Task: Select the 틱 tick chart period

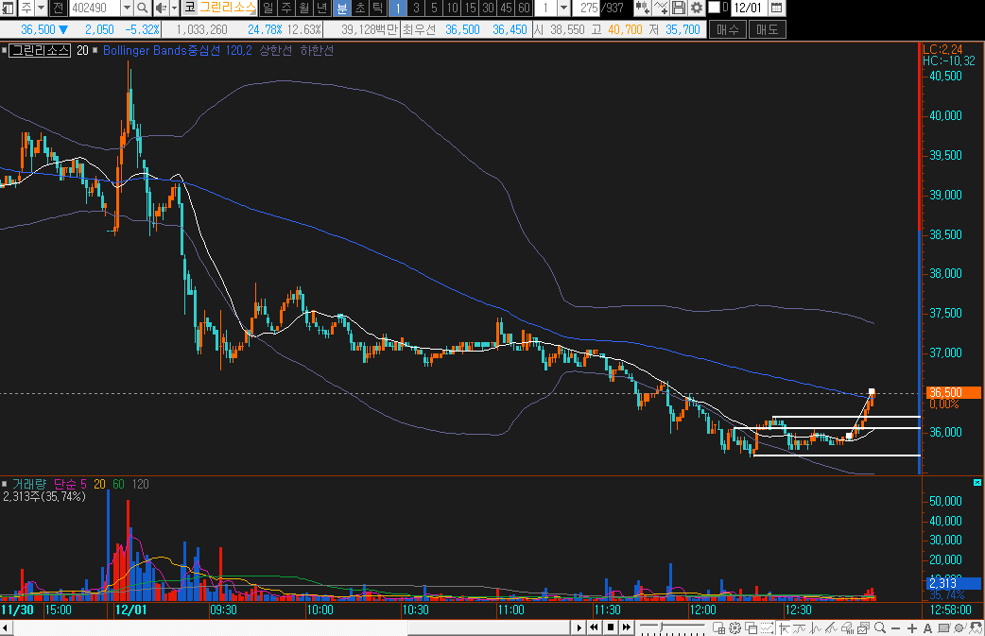Action: coord(378,8)
